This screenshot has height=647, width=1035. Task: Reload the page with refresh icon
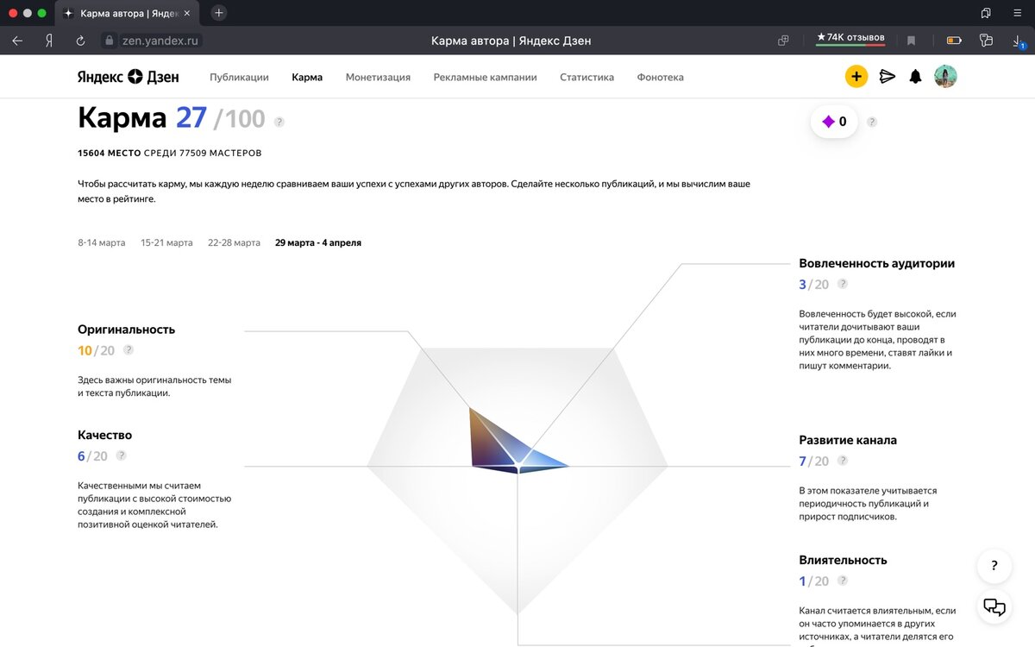(x=80, y=41)
